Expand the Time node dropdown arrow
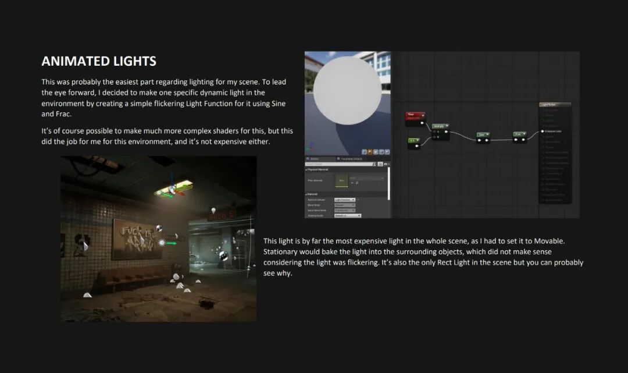Screen dimensions: 628x373 pyautogui.click(x=423, y=115)
